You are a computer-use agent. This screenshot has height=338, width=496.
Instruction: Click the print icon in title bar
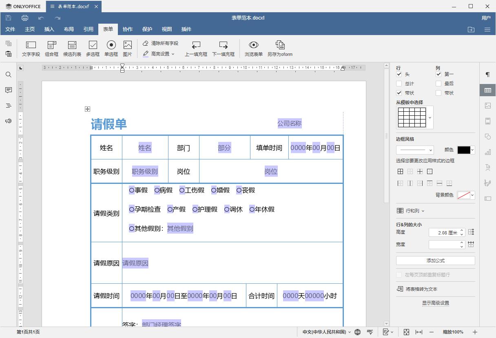click(25, 18)
